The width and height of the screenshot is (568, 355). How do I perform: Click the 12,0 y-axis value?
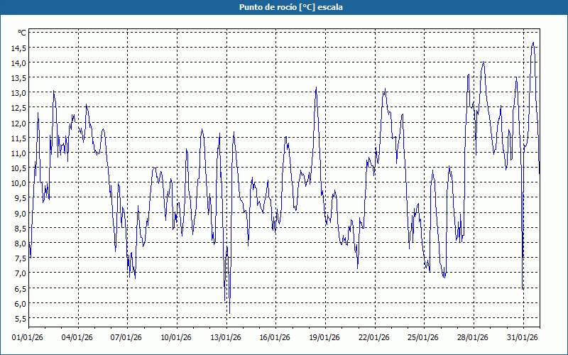click(x=18, y=123)
